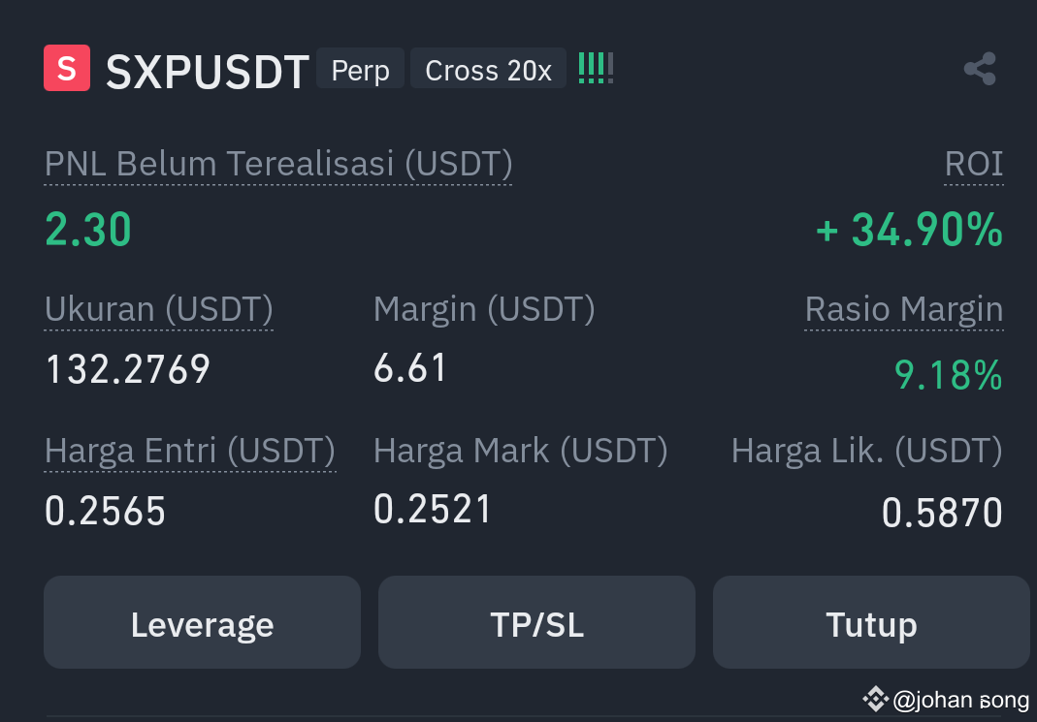Toggle the Harga Entri unit display
Screen dimensions: 1037x722
189,450
